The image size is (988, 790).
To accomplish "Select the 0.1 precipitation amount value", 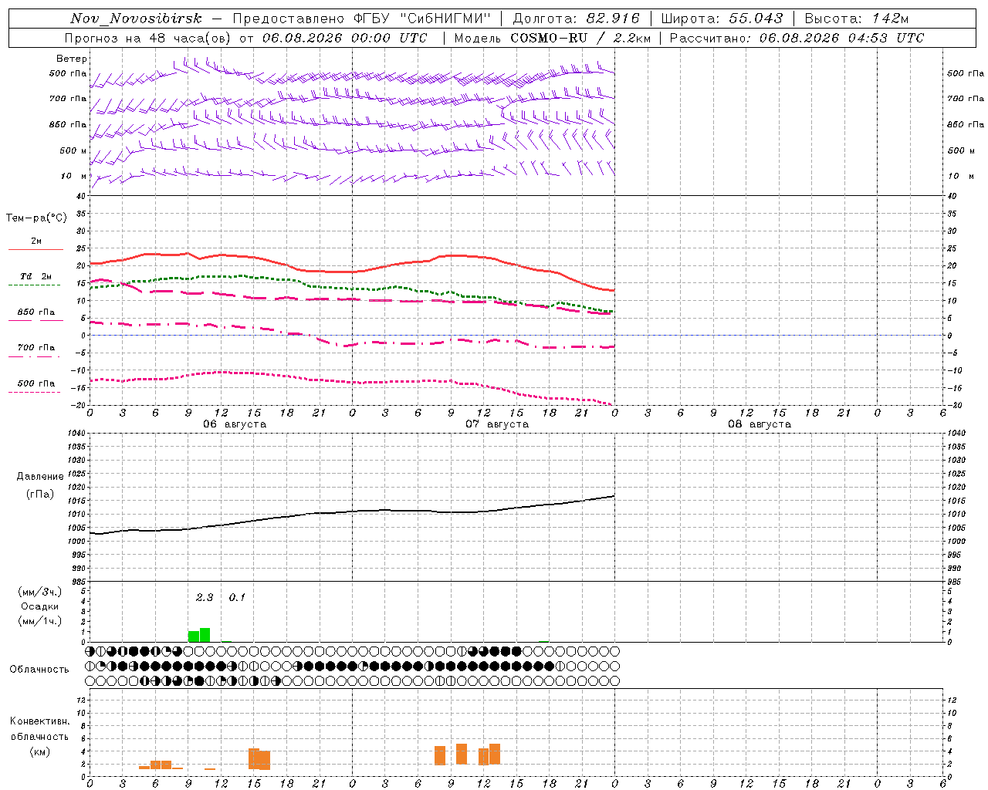I will [236, 597].
